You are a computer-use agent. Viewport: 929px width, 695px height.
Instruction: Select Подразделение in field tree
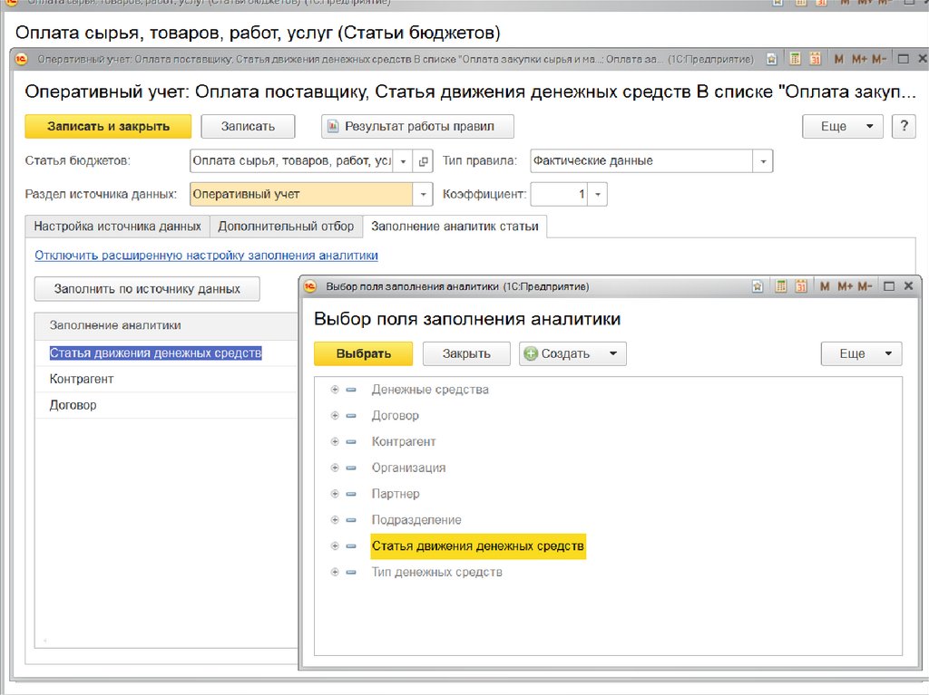(x=416, y=520)
